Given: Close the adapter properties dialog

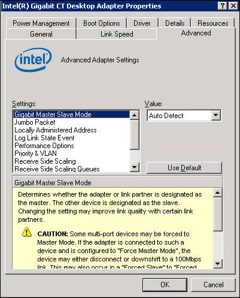Looking at the screenshot, I should [233, 6].
